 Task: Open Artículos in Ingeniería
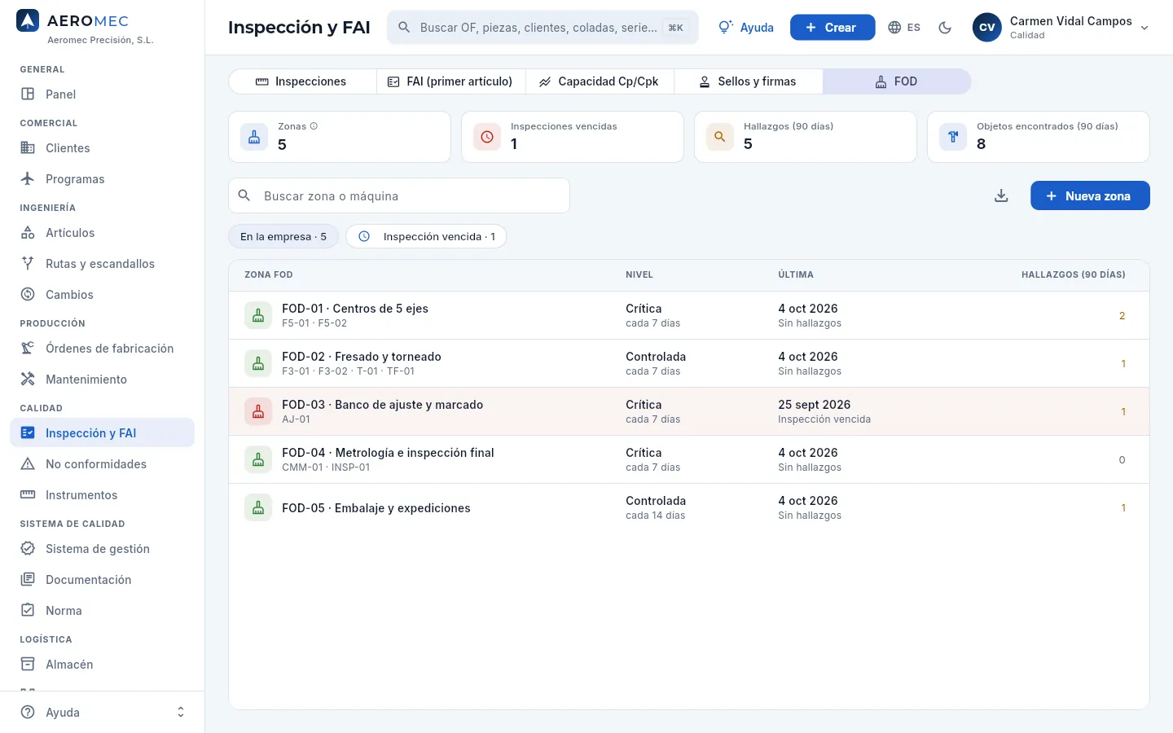point(102,233)
